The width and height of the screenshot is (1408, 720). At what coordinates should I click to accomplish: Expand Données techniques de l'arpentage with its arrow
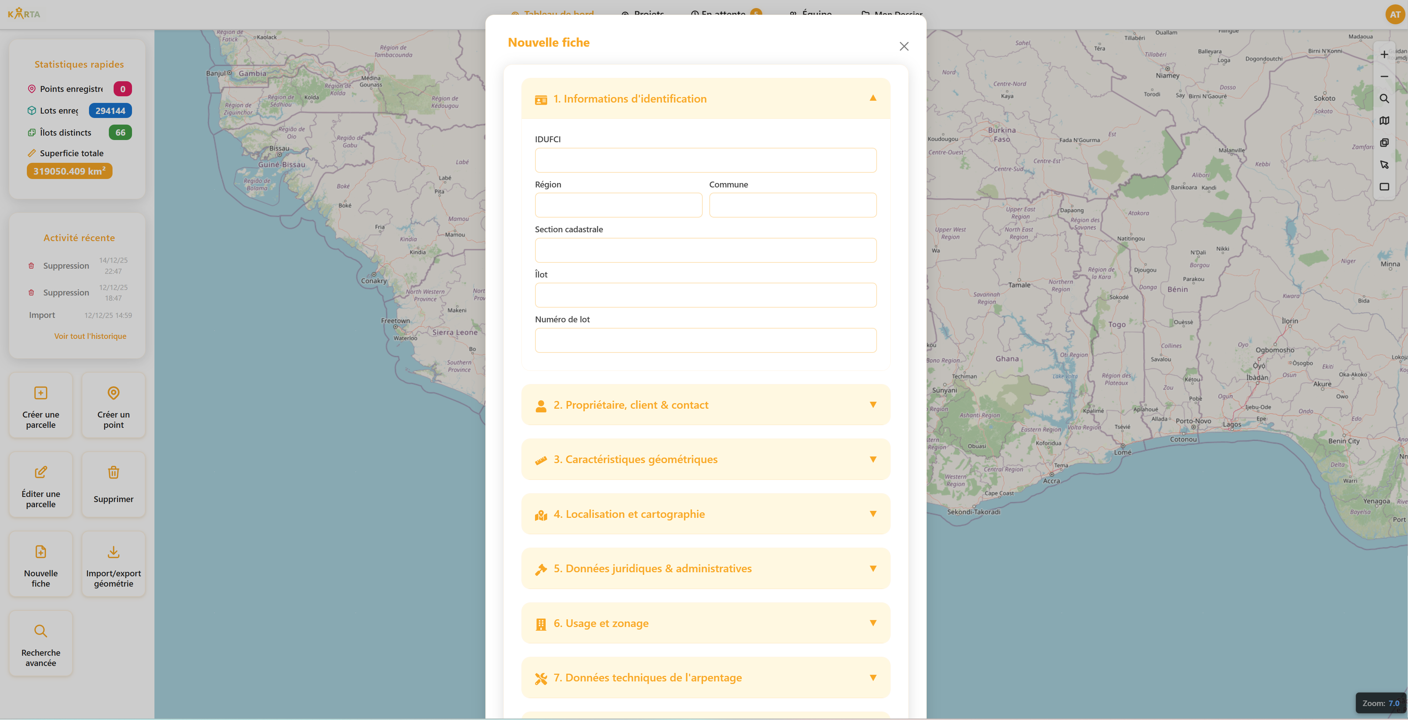click(x=872, y=677)
